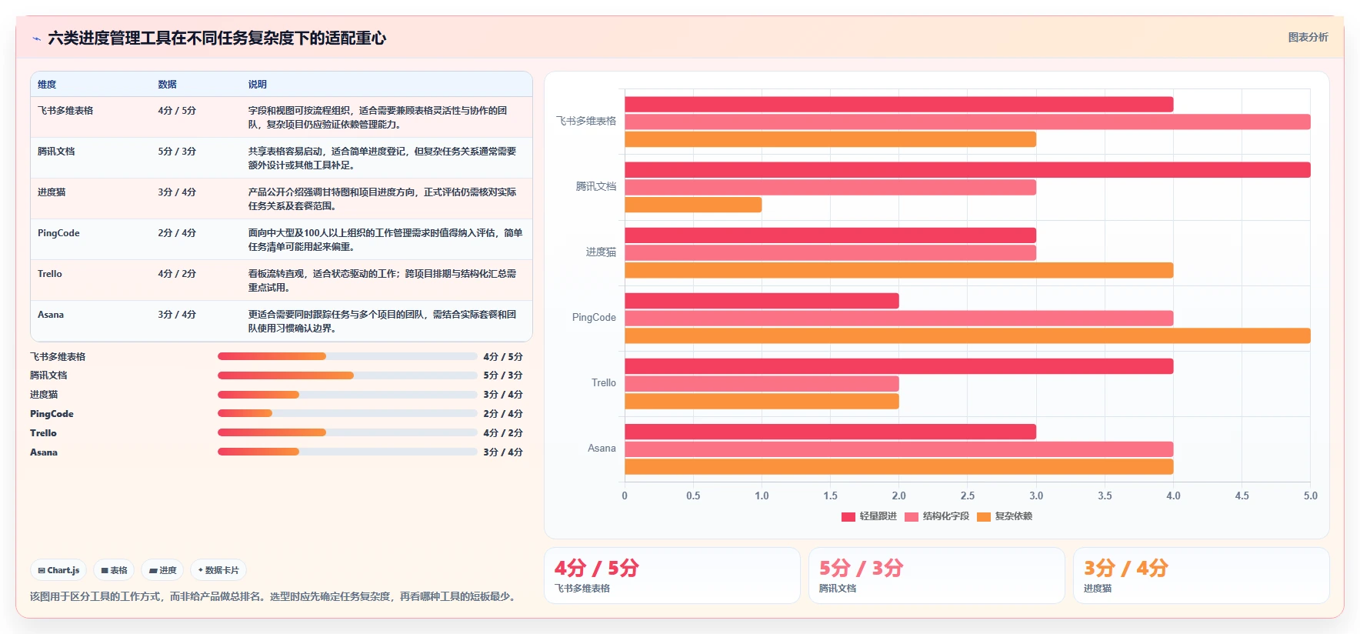Toggle the 复杂依赖 legend swatch
1360x634 pixels.
click(x=984, y=517)
